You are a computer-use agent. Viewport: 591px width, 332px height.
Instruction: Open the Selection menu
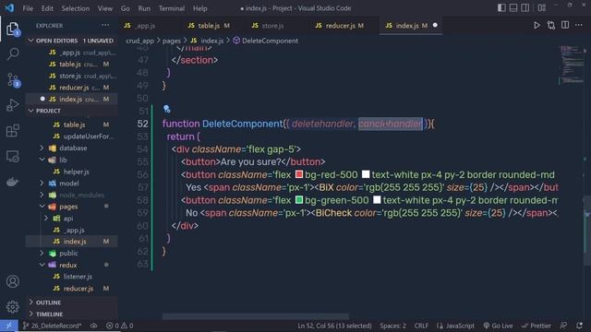coord(76,8)
